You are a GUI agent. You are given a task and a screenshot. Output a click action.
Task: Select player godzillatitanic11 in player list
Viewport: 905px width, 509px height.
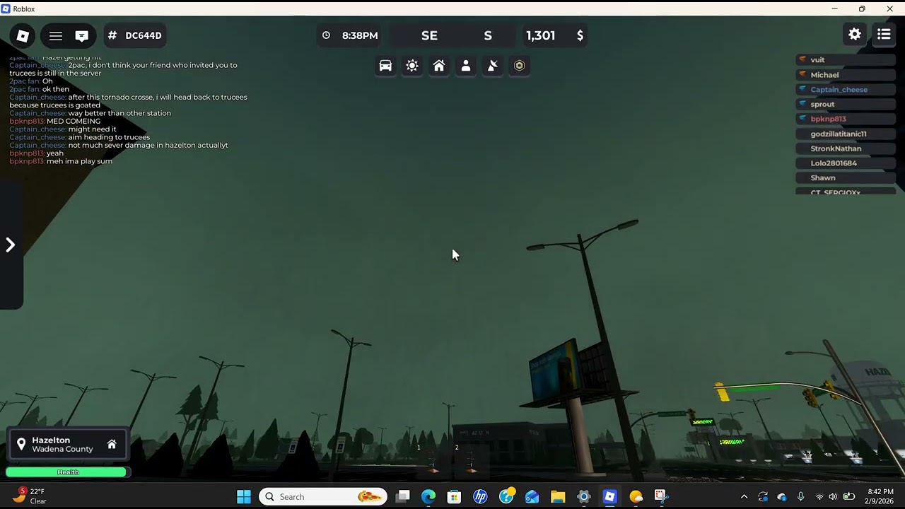[x=845, y=134]
